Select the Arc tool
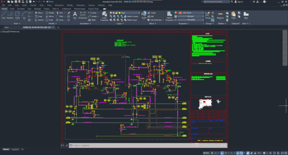Screen dimensions: 288x155 [x=24, y=15]
